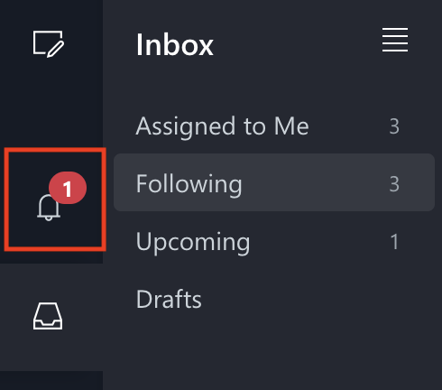Click the list menu icon beside Inbox
442x390 pixels.
coord(395,40)
